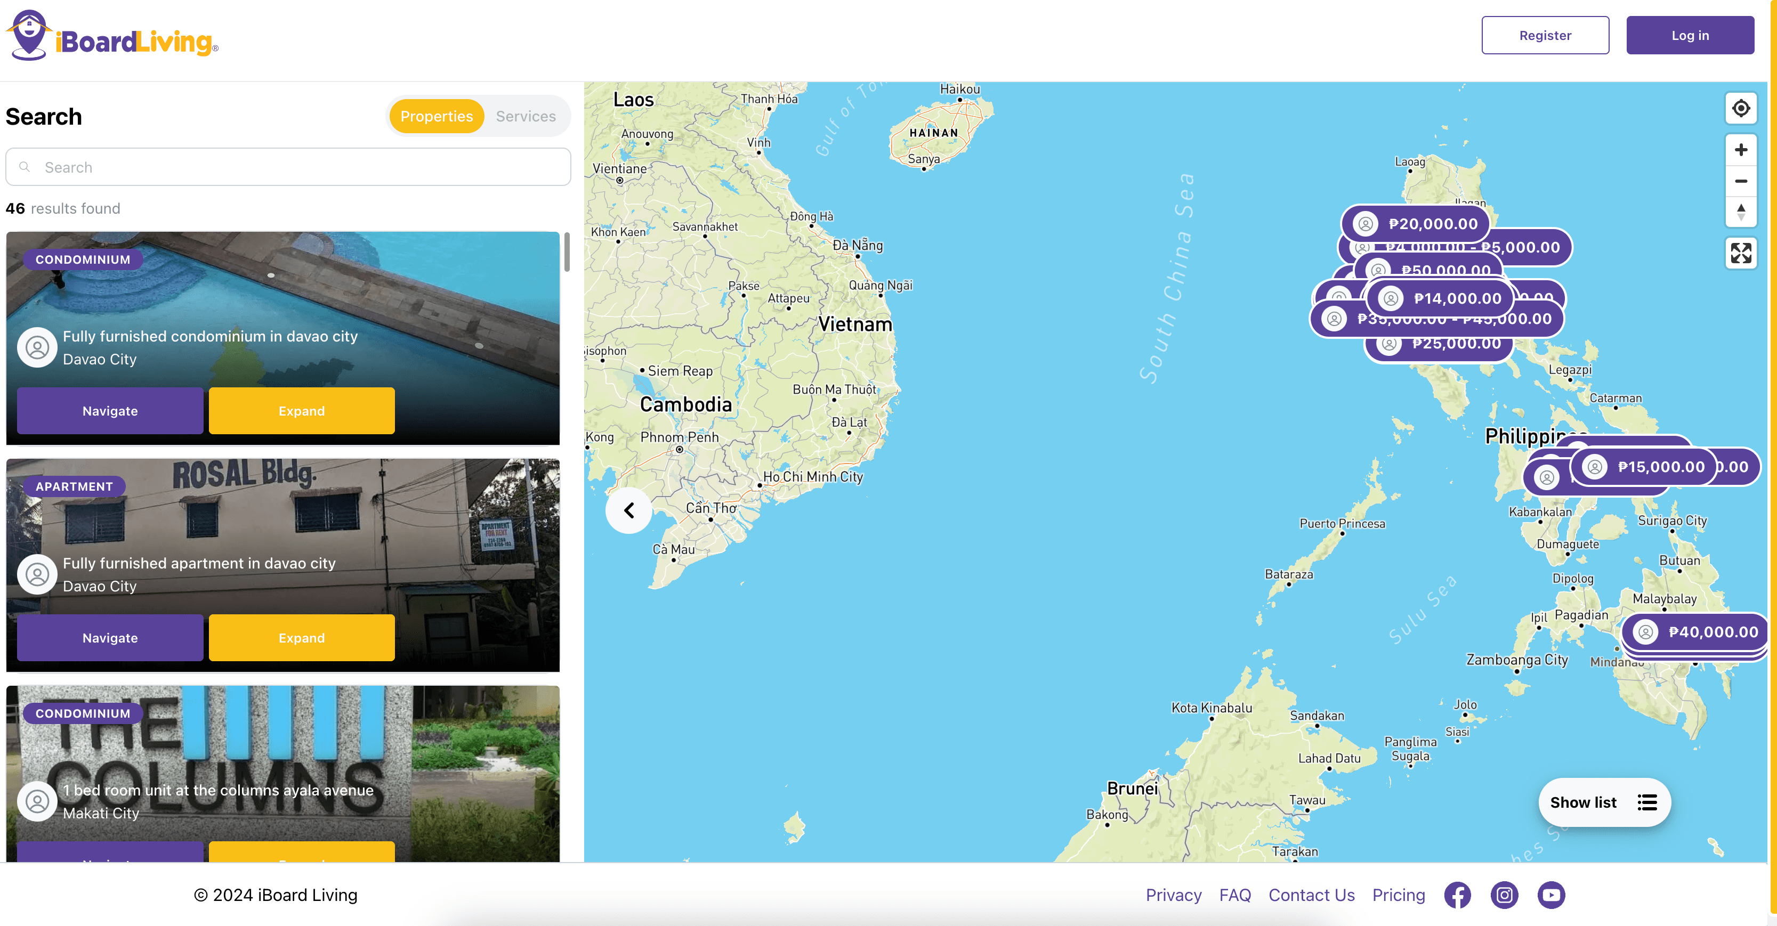Open the Contact Us link
This screenshot has width=1777, height=926.
(1311, 895)
